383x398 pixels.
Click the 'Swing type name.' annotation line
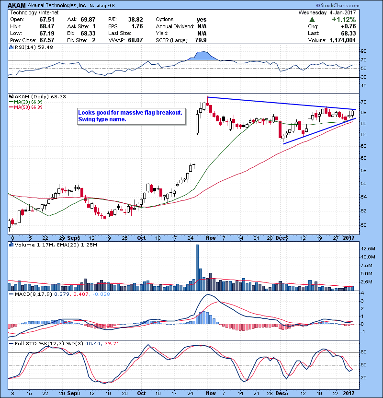pos(102,119)
